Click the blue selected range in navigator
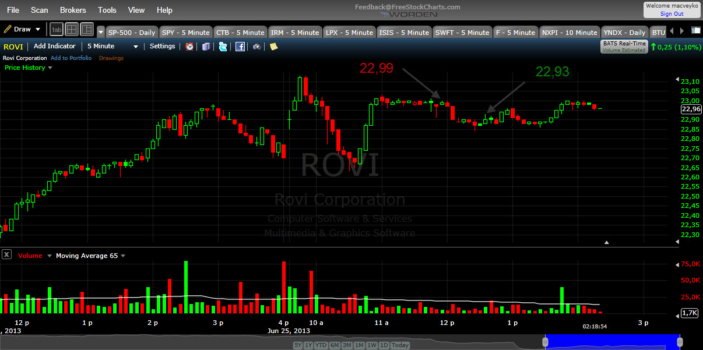 click(612, 342)
